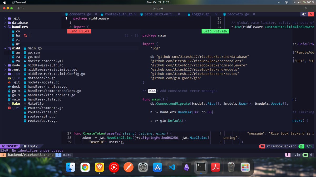Expand the database folder in the tree
The width and height of the screenshot is (316, 177).
click(x=5, y=23)
